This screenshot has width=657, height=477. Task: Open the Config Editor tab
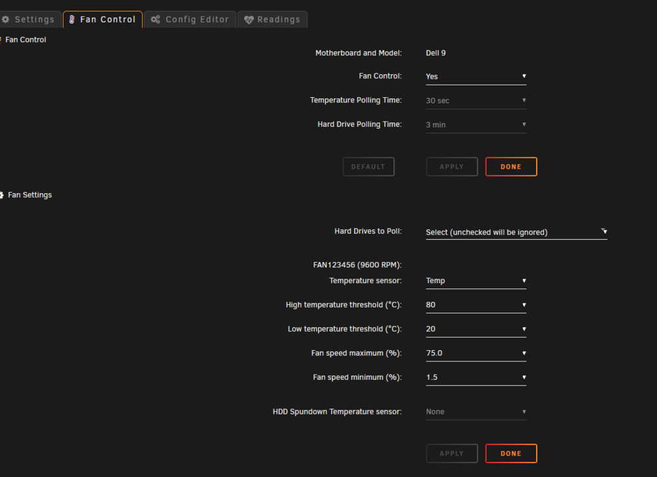coord(191,19)
